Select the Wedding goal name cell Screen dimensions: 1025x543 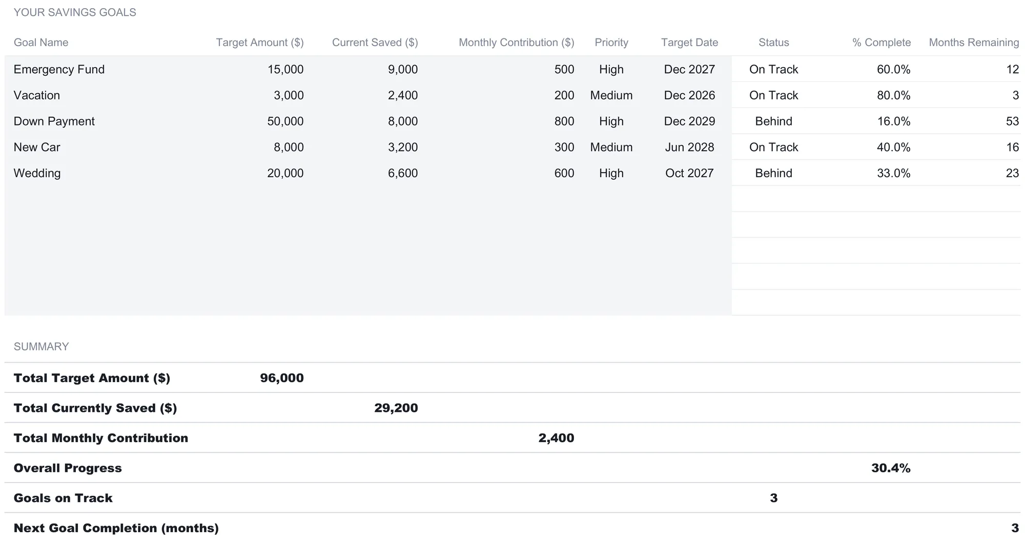37,173
